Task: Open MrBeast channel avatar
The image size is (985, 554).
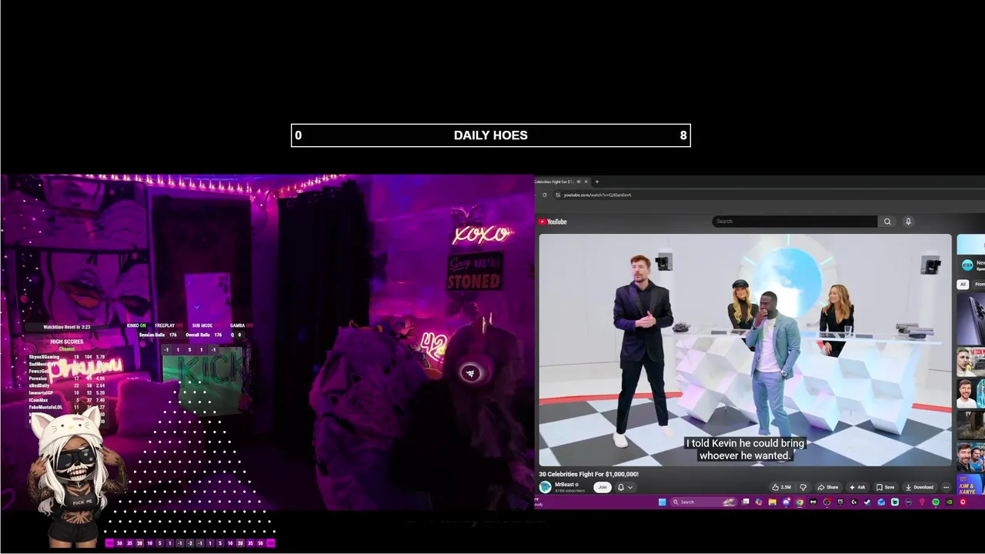Action: pos(546,487)
